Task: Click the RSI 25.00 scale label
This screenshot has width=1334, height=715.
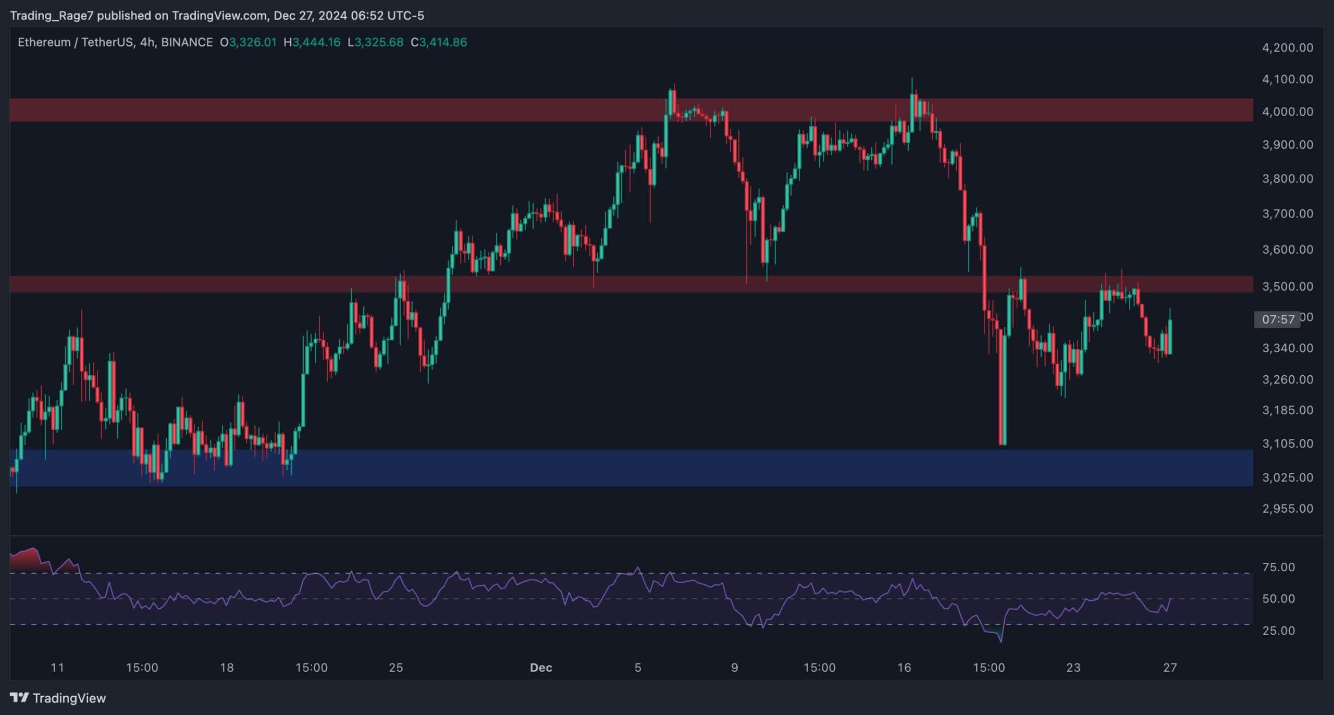Action: (x=1278, y=631)
